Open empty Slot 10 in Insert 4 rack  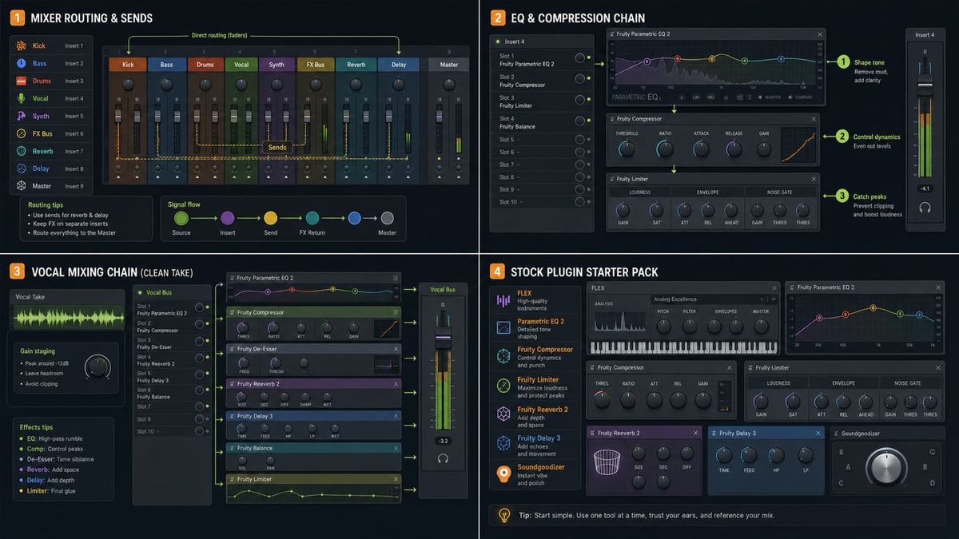(x=541, y=202)
